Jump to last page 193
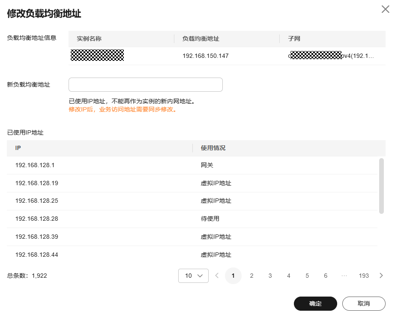398x315 pixels. pos(364,276)
